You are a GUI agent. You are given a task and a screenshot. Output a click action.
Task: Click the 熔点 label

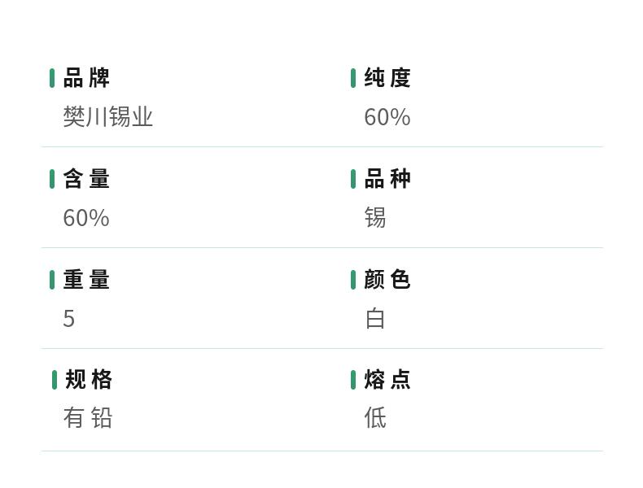[x=387, y=380]
